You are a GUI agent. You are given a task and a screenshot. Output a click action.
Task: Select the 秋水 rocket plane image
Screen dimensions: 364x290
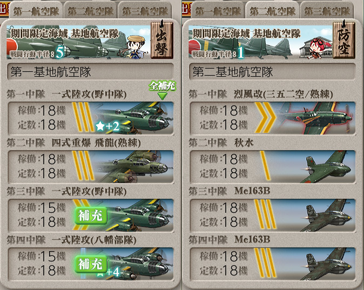click(328, 166)
